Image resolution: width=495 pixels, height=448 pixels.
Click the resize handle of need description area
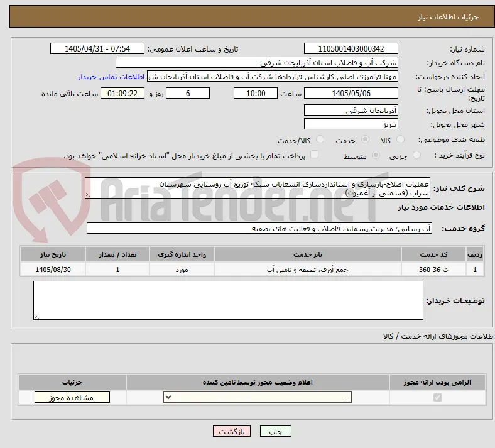[x=88, y=195]
